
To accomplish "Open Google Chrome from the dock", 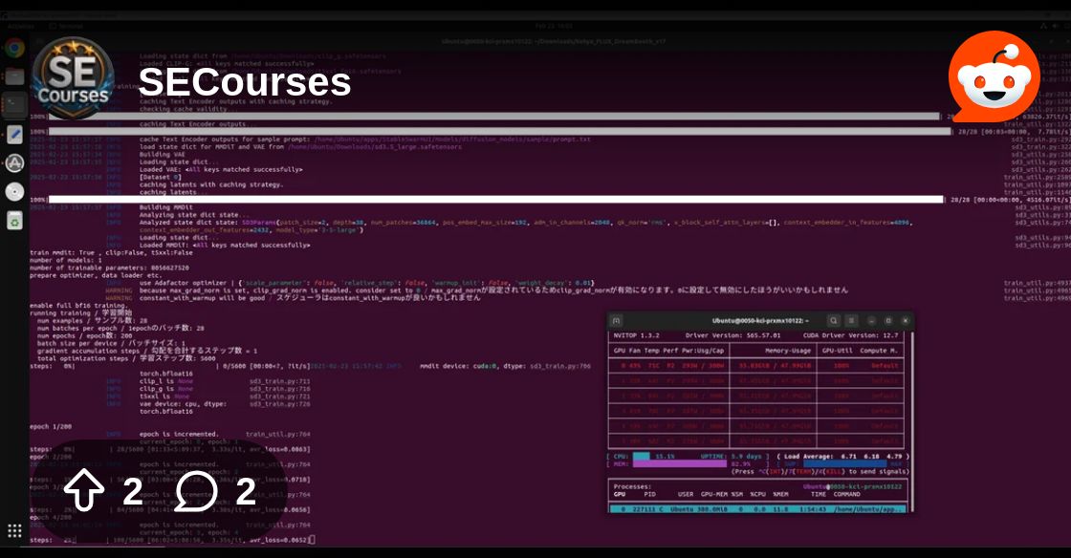I will (x=14, y=49).
